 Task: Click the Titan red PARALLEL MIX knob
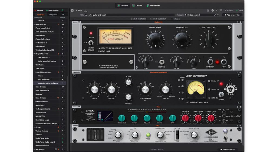198,118
